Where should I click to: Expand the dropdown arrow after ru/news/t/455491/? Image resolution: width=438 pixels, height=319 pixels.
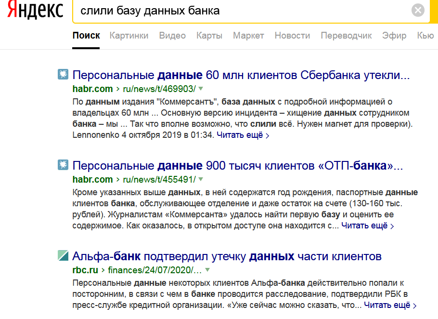pyautogui.click(x=201, y=179)
